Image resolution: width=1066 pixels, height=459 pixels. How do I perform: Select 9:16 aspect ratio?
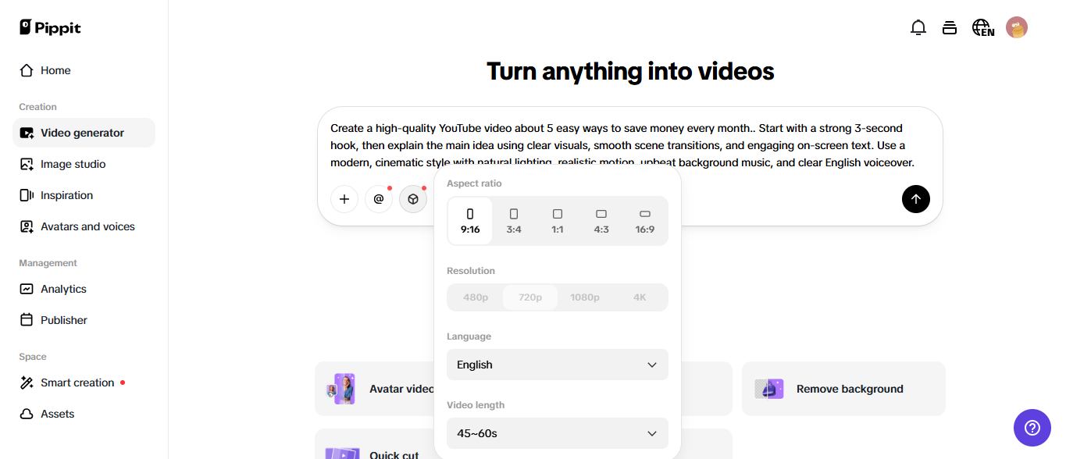pos(470,221)
